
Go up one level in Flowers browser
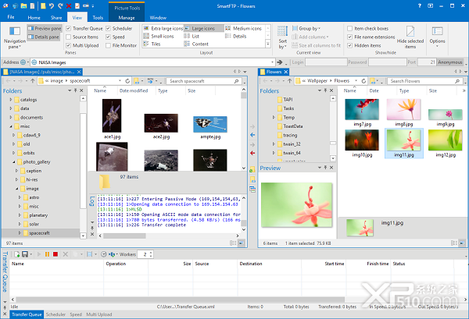tap(289, 81)
